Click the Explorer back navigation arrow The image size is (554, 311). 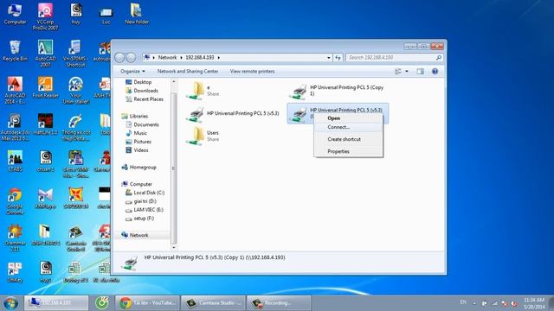coord(119,58)
